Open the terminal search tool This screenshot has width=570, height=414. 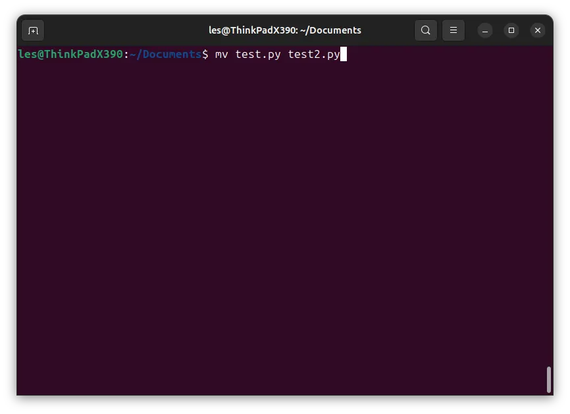point(426,30)
